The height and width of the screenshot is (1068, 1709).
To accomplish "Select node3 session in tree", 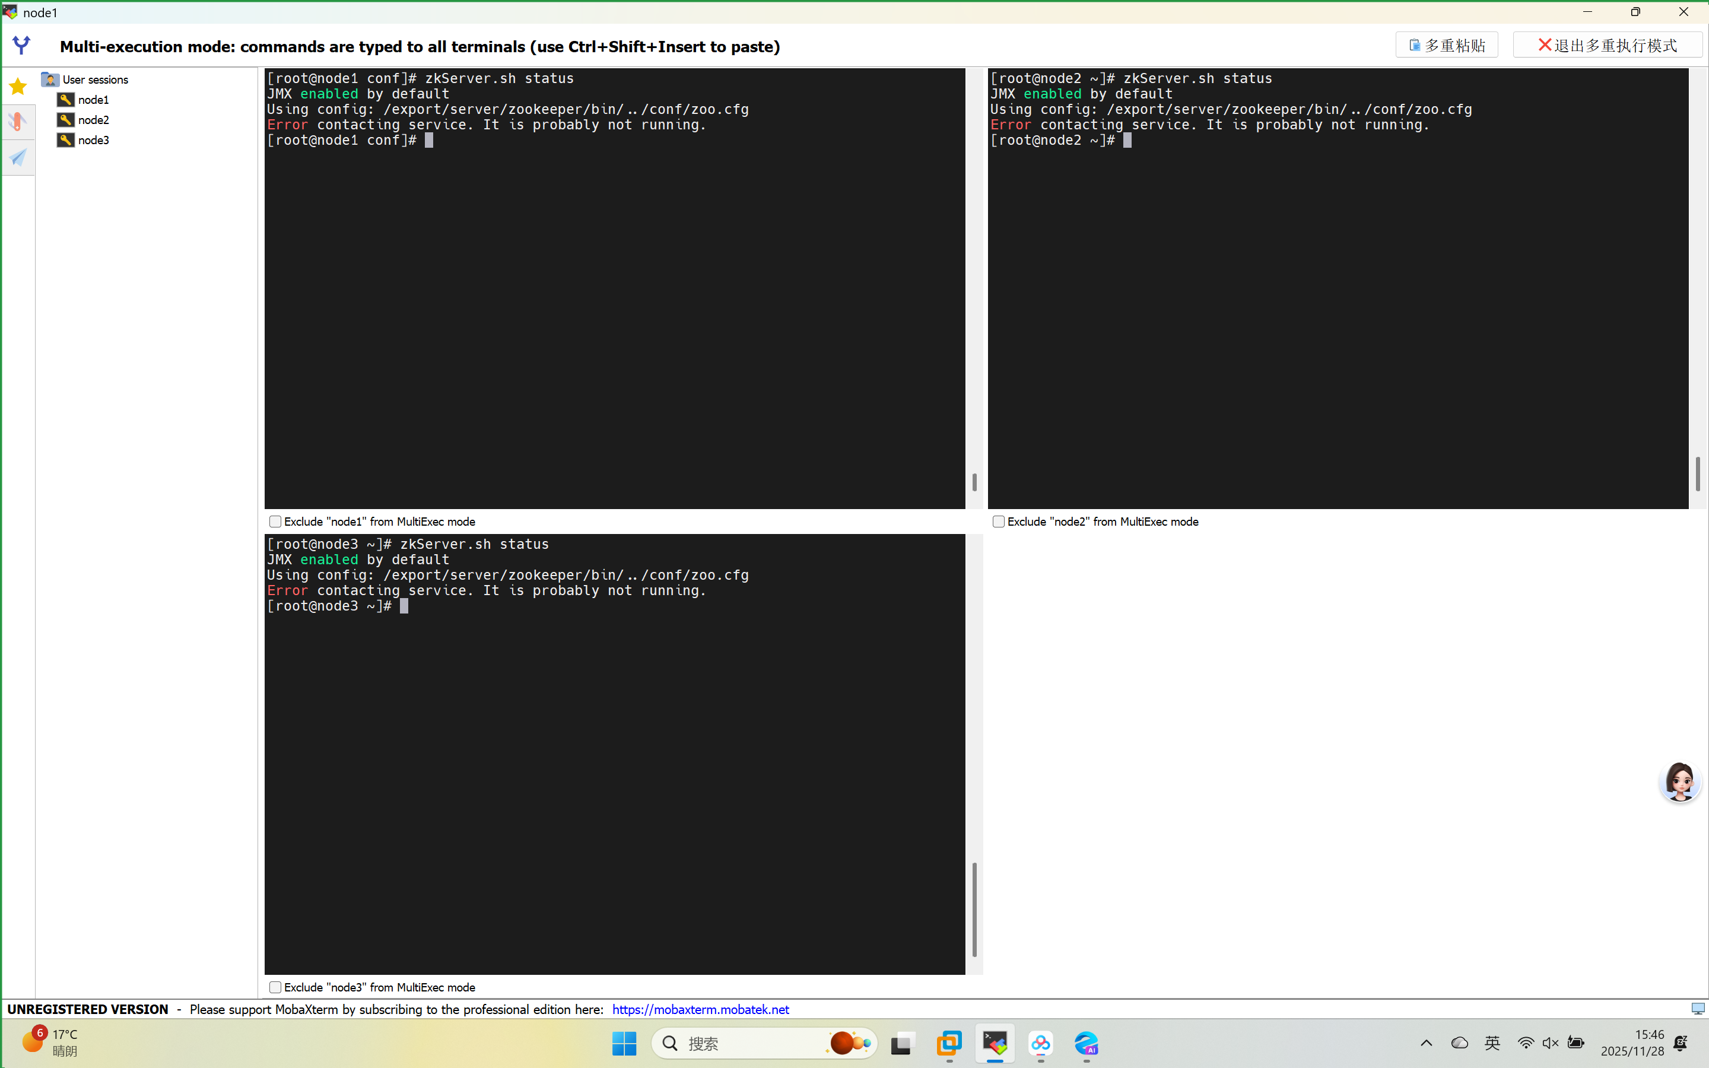I will [93, 140].
